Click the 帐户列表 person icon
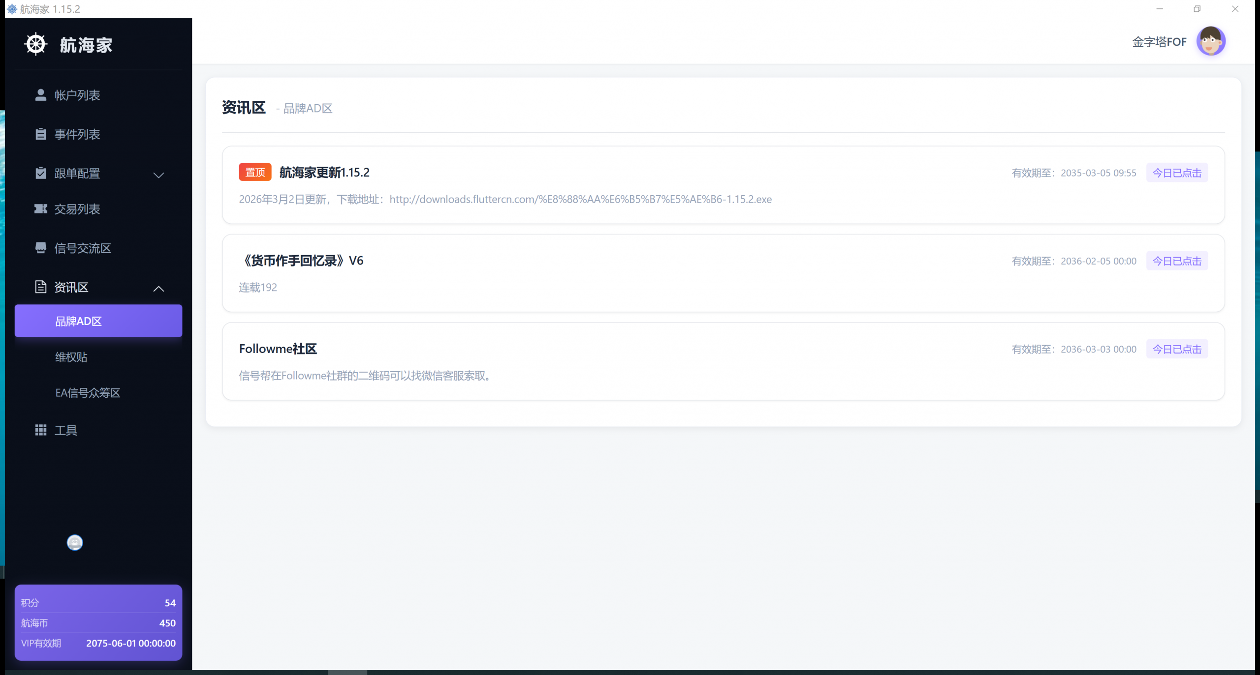Screen dimensions: 1260x675 pyautogui.click(x=41, y=95)
